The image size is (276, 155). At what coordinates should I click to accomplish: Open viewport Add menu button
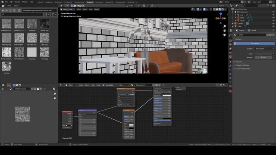pos(91,9)
